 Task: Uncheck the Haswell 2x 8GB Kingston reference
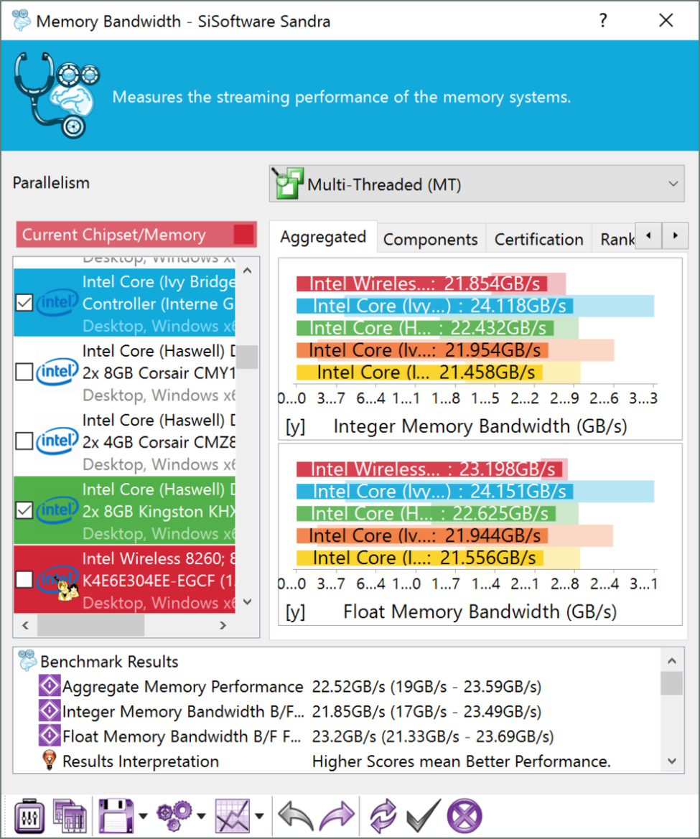coord(24,510)
